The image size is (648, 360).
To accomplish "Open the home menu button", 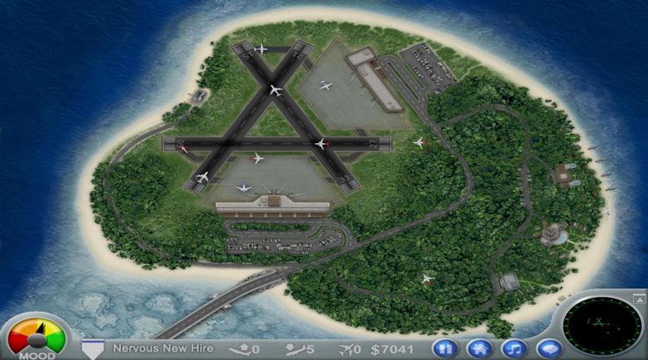I will 480,350.
